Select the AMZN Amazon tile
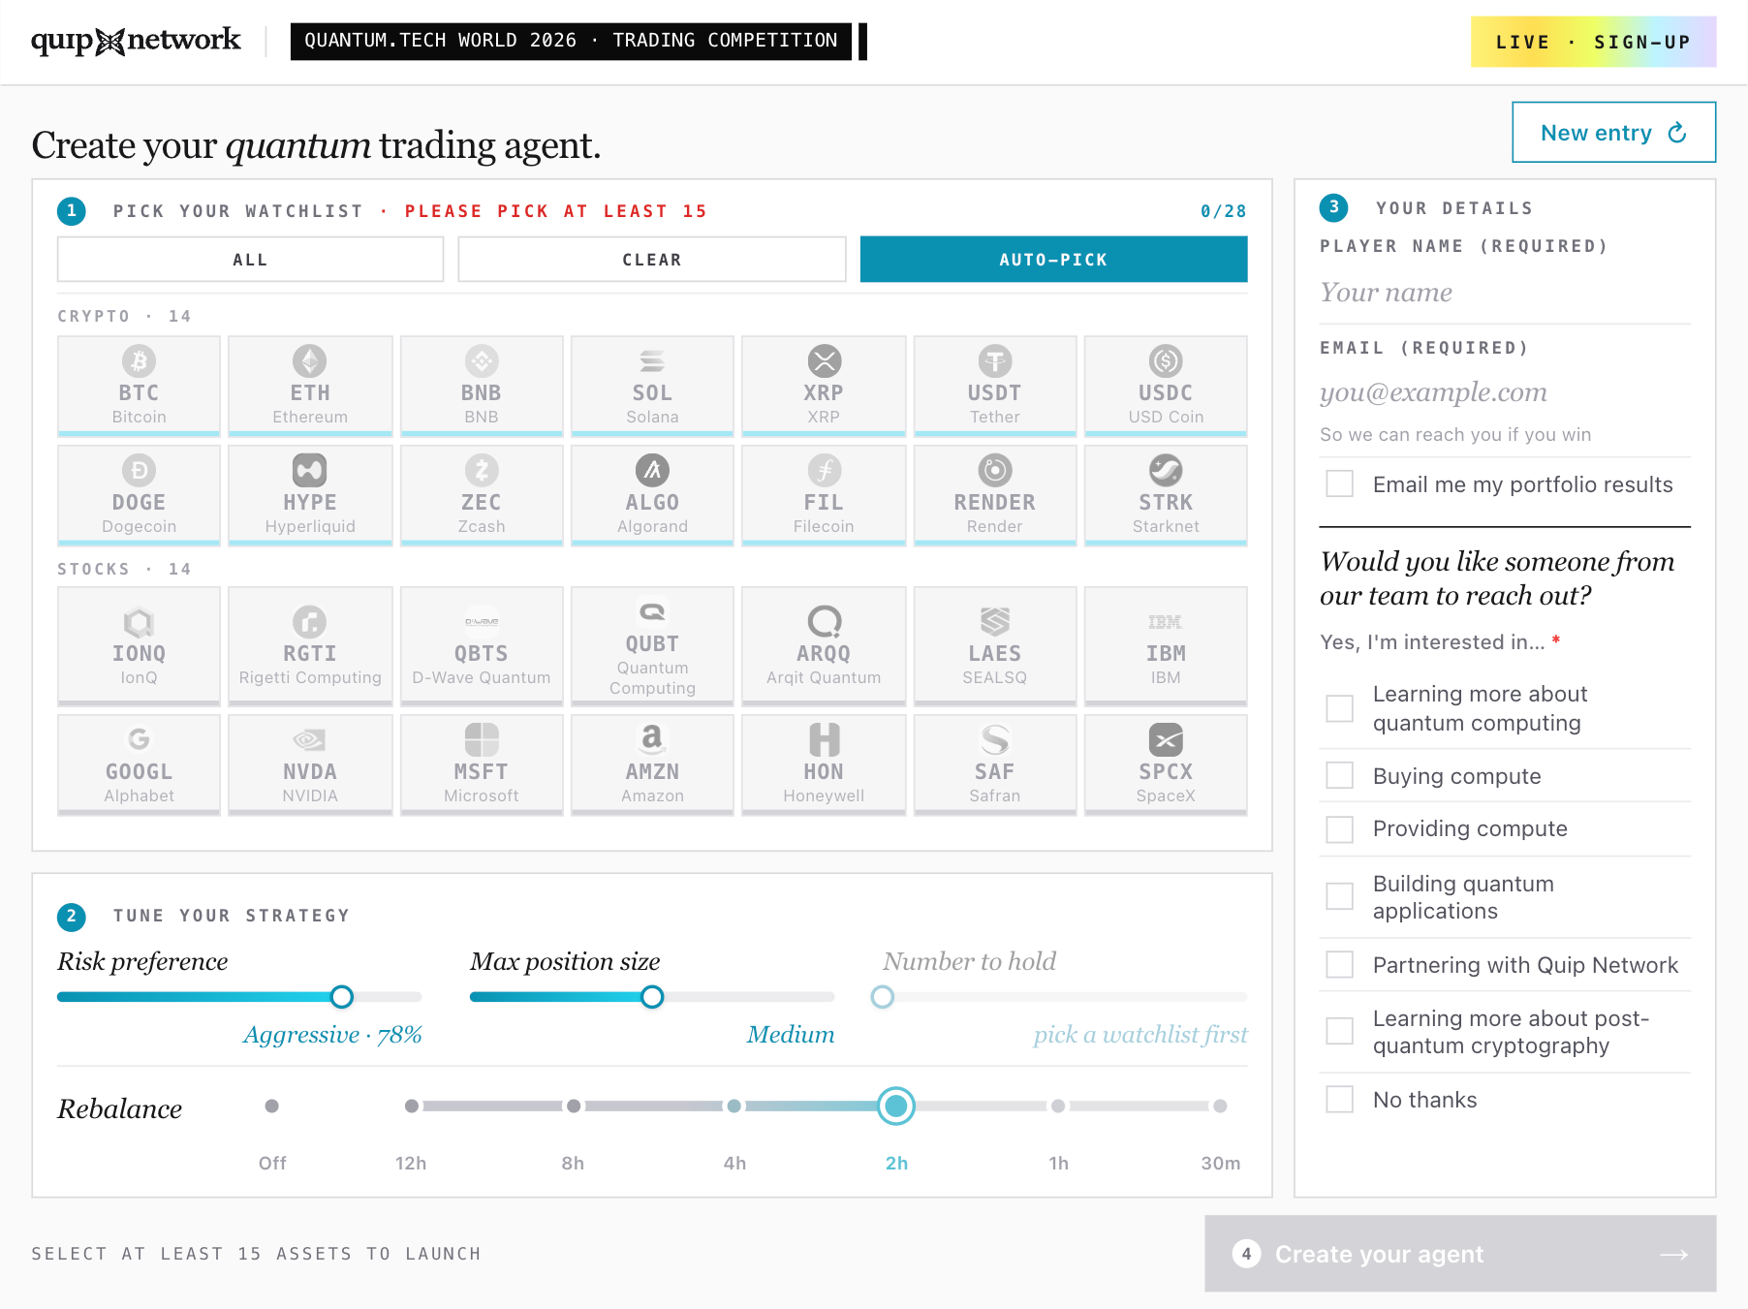This screenshot has height=1309, width=1748. [652, 764]
